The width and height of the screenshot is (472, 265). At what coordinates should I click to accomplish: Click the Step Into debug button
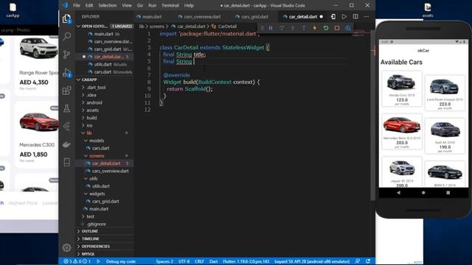(293, 28)
